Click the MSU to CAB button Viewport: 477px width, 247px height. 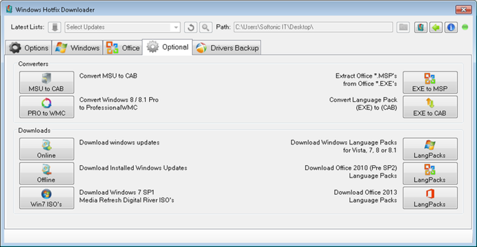click(x=47, y=82)
